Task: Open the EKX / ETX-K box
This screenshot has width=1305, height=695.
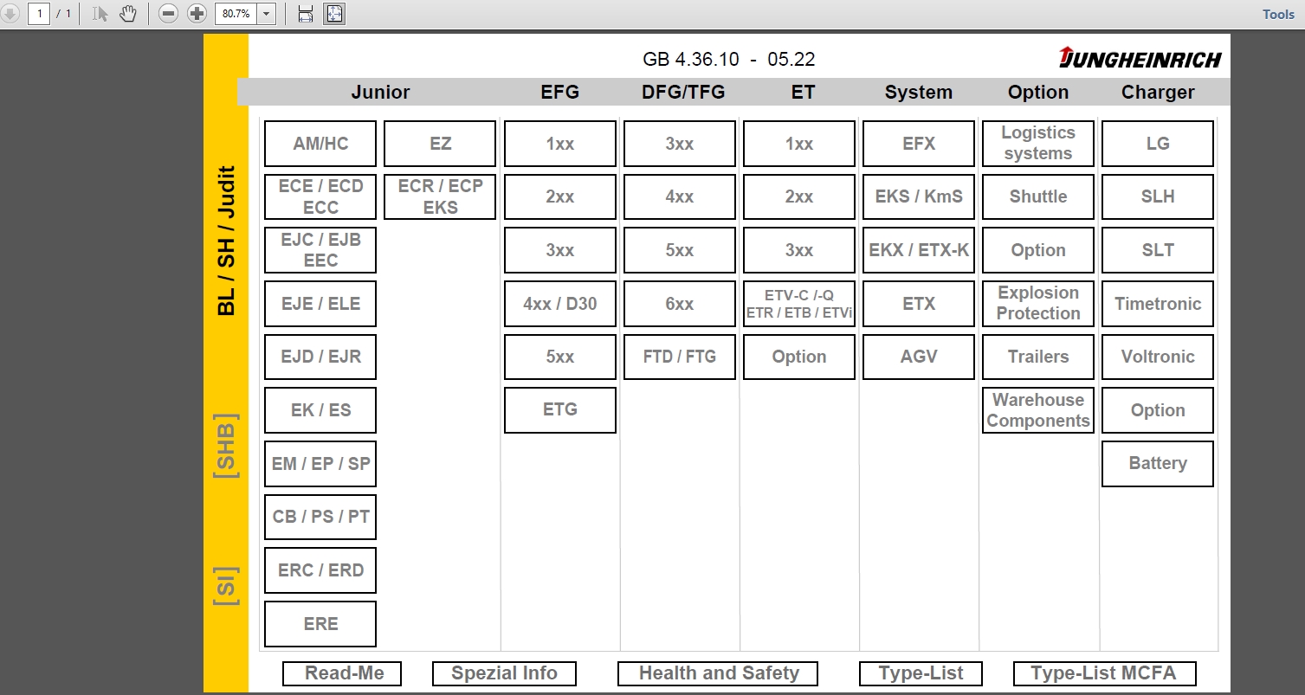Action: pyautogui.click(x=919, y=250)
